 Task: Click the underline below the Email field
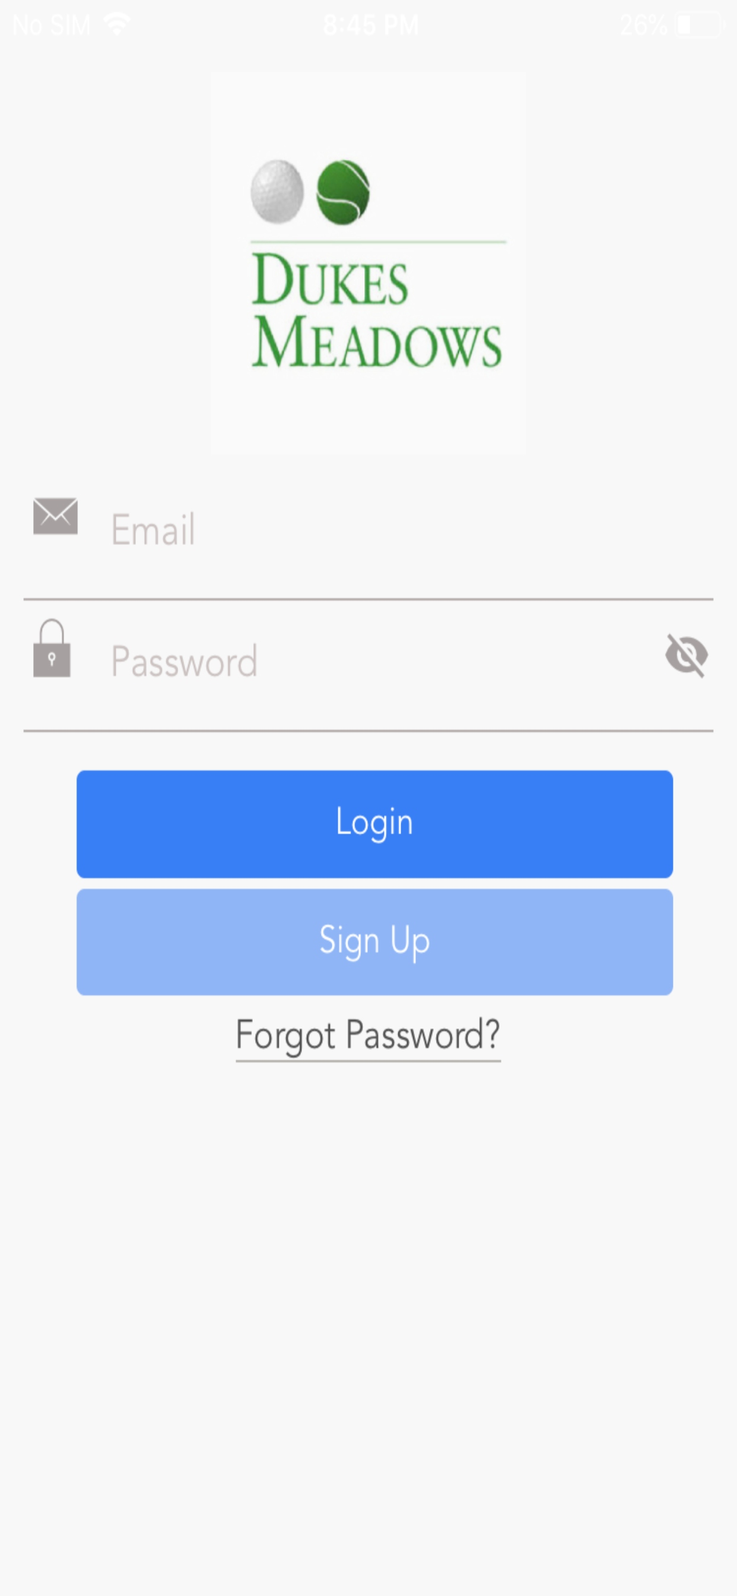368,599
